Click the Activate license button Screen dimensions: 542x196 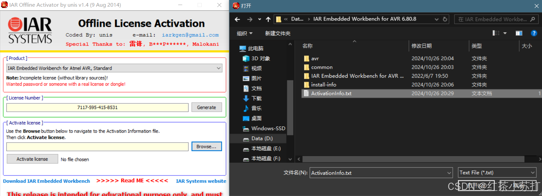coord(32,159)
